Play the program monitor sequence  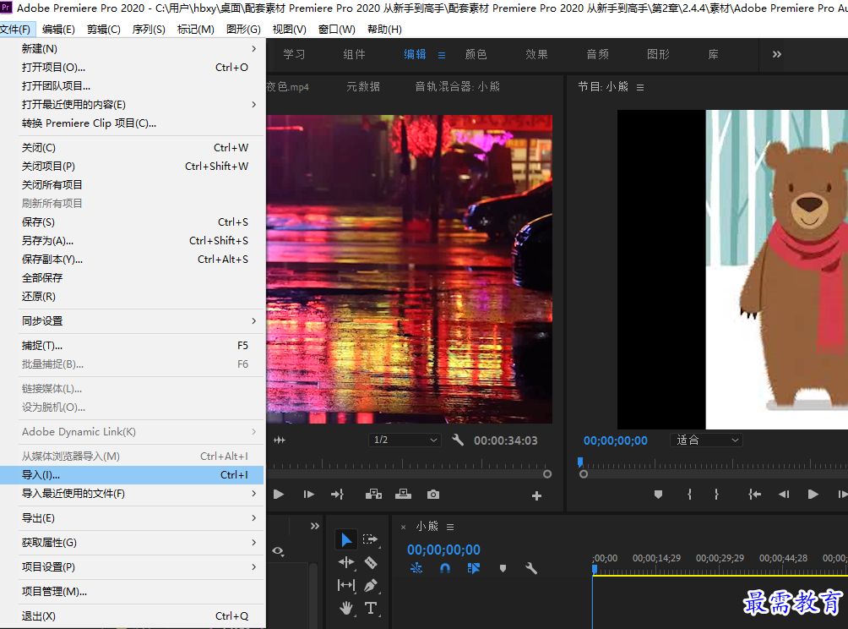[x=813, y=495]
